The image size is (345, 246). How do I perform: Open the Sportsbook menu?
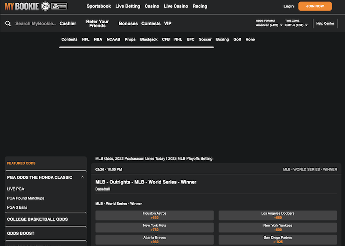[x=98, y=6]
